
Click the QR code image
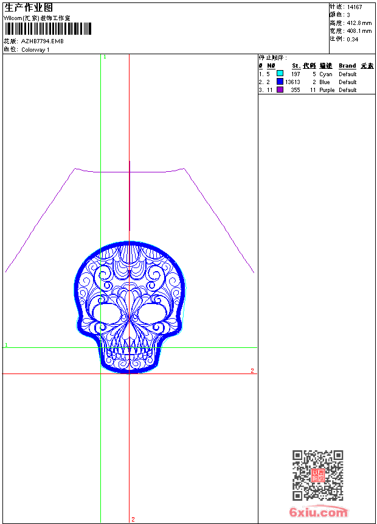(x=317, y=475)
